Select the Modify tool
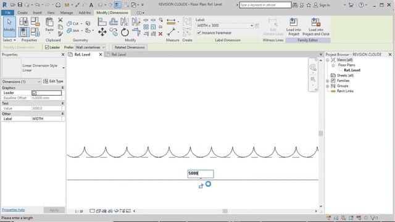 click(x=9, y=27)
